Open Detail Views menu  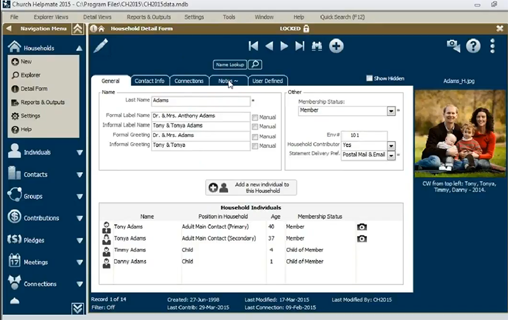click(97, 17)
